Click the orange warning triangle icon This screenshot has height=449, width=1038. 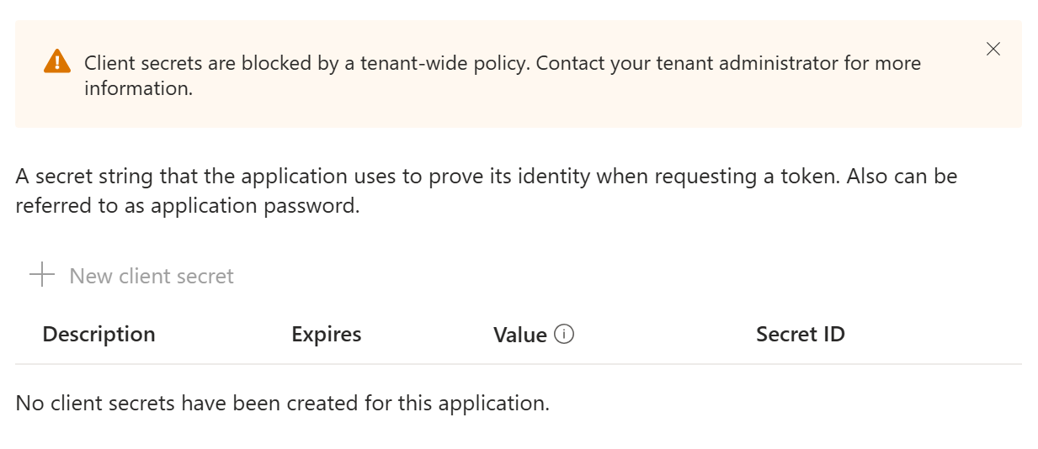[x=57, y=62]
